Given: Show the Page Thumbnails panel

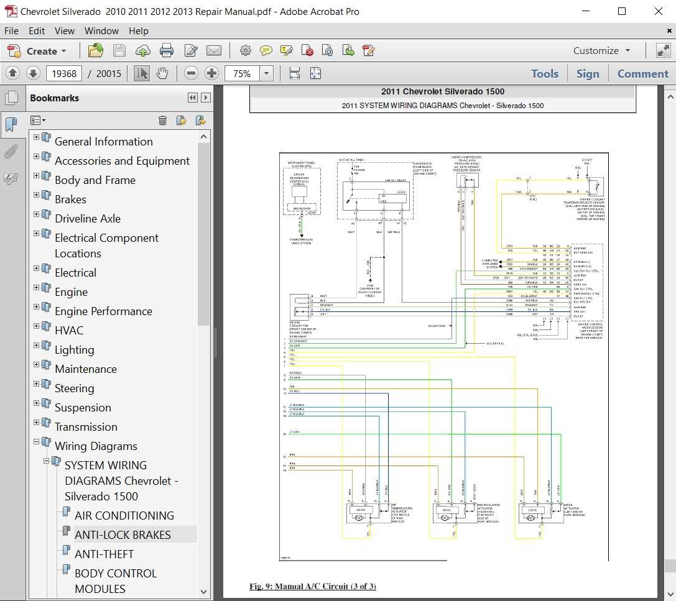Looking at the screenshot, I should [x=12, y=98].
